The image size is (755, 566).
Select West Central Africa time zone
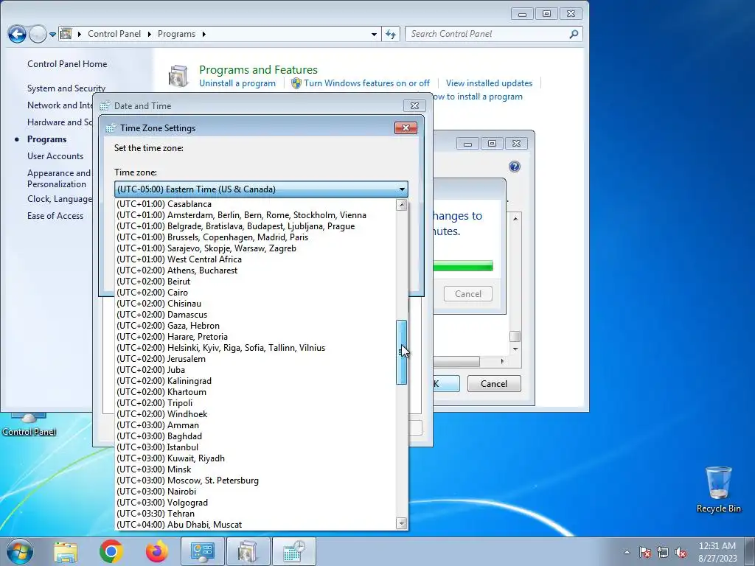click(x=255, y=259)
